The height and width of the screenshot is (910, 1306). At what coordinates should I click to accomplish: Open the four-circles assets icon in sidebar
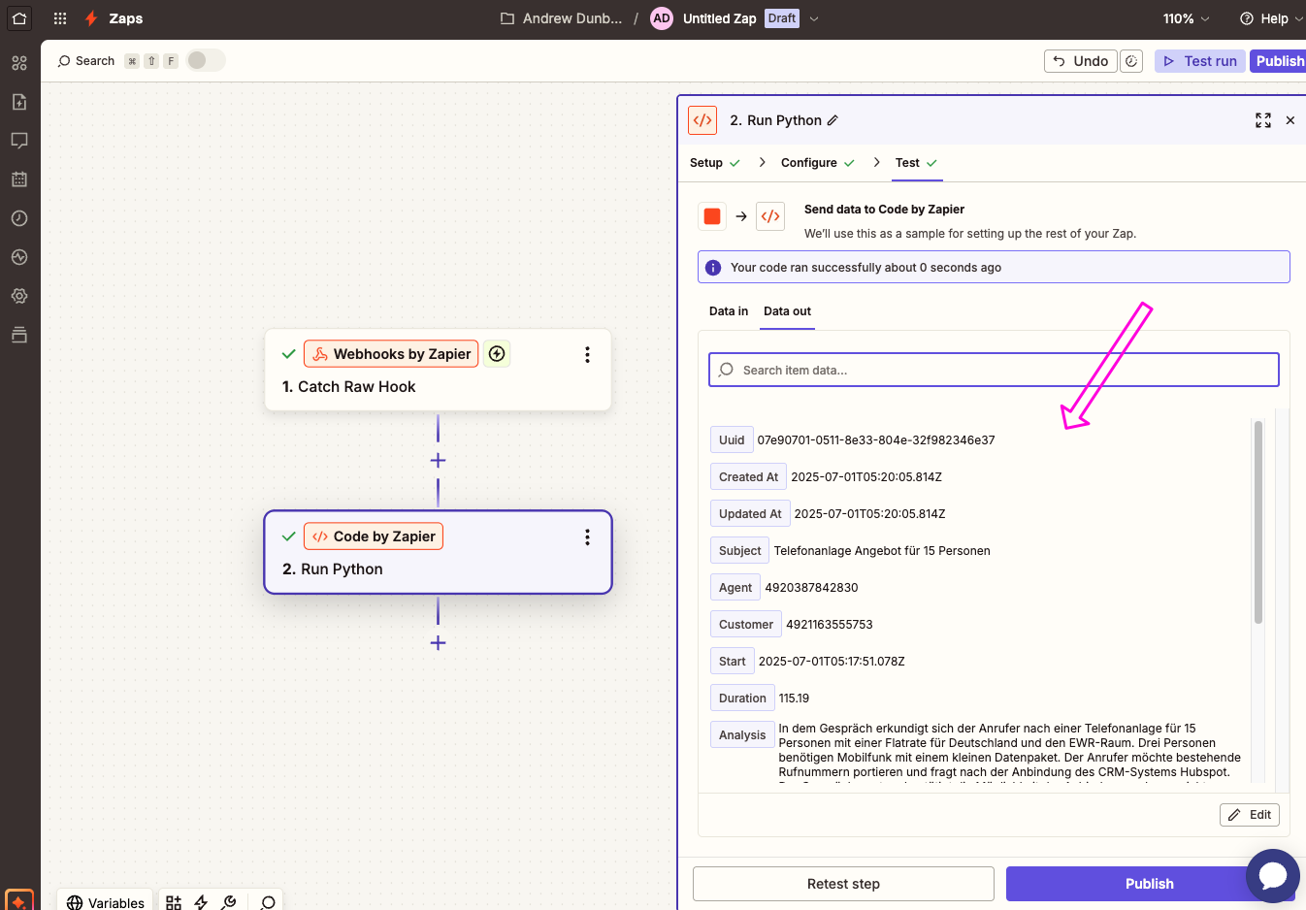pyautogui.click(x=19, y=63)
